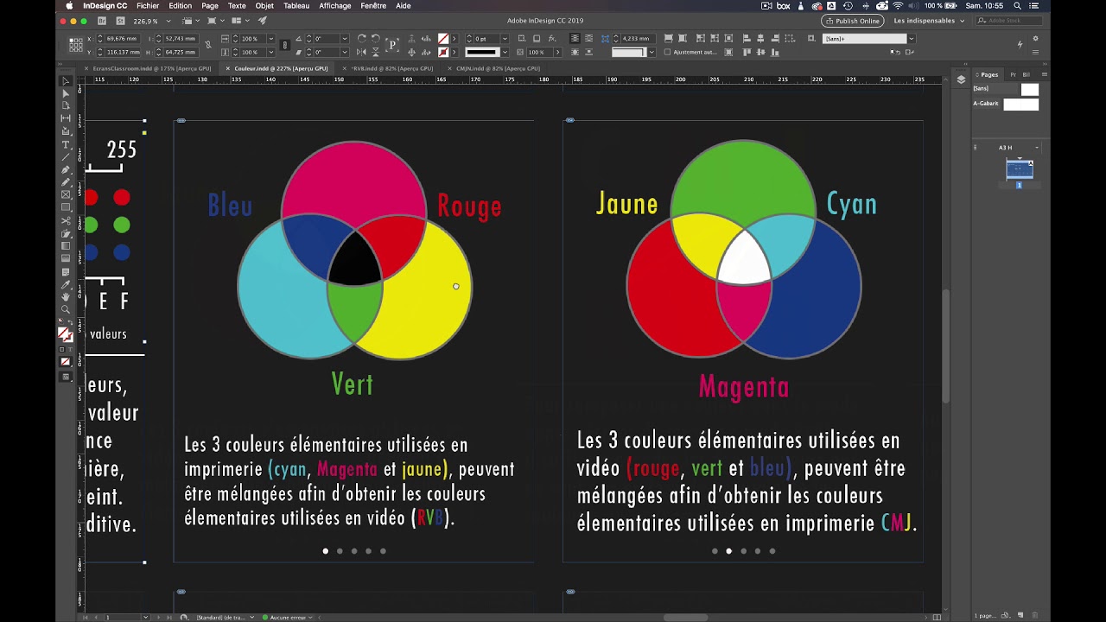
Task: Select the Zoom tool
Action: point(66,309)
